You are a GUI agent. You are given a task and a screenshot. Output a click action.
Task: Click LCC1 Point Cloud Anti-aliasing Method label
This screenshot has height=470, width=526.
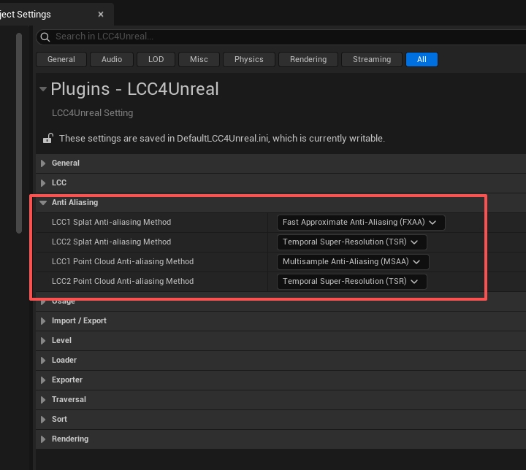click(x=123, y=261)
